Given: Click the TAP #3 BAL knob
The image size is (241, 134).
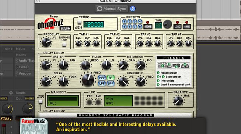Looking at the screenshot, I should coord(158,44).
